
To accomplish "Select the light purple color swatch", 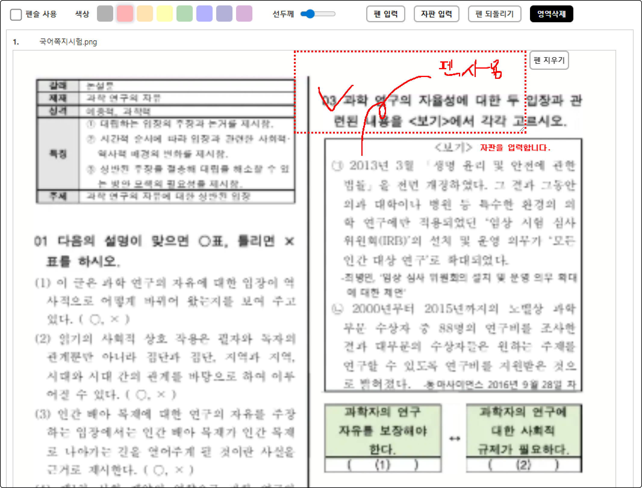I will click(x=244, y=14).
